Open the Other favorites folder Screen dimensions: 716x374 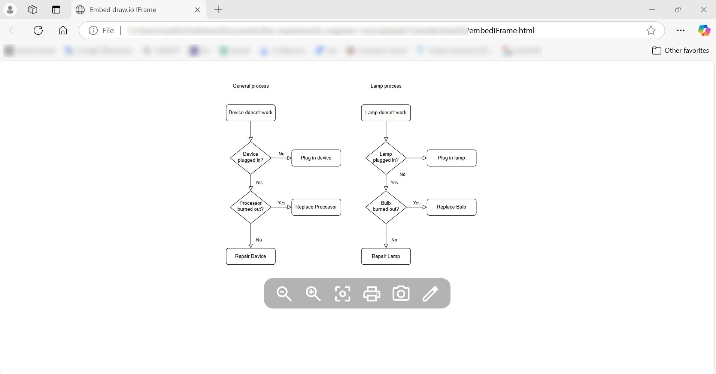point(680,51)
